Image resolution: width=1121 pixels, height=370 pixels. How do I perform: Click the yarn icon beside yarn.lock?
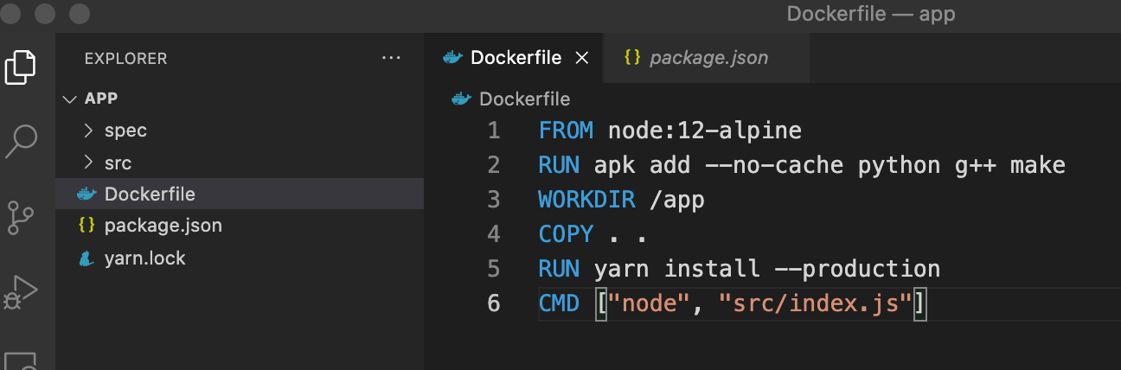[x=86, y=258]
